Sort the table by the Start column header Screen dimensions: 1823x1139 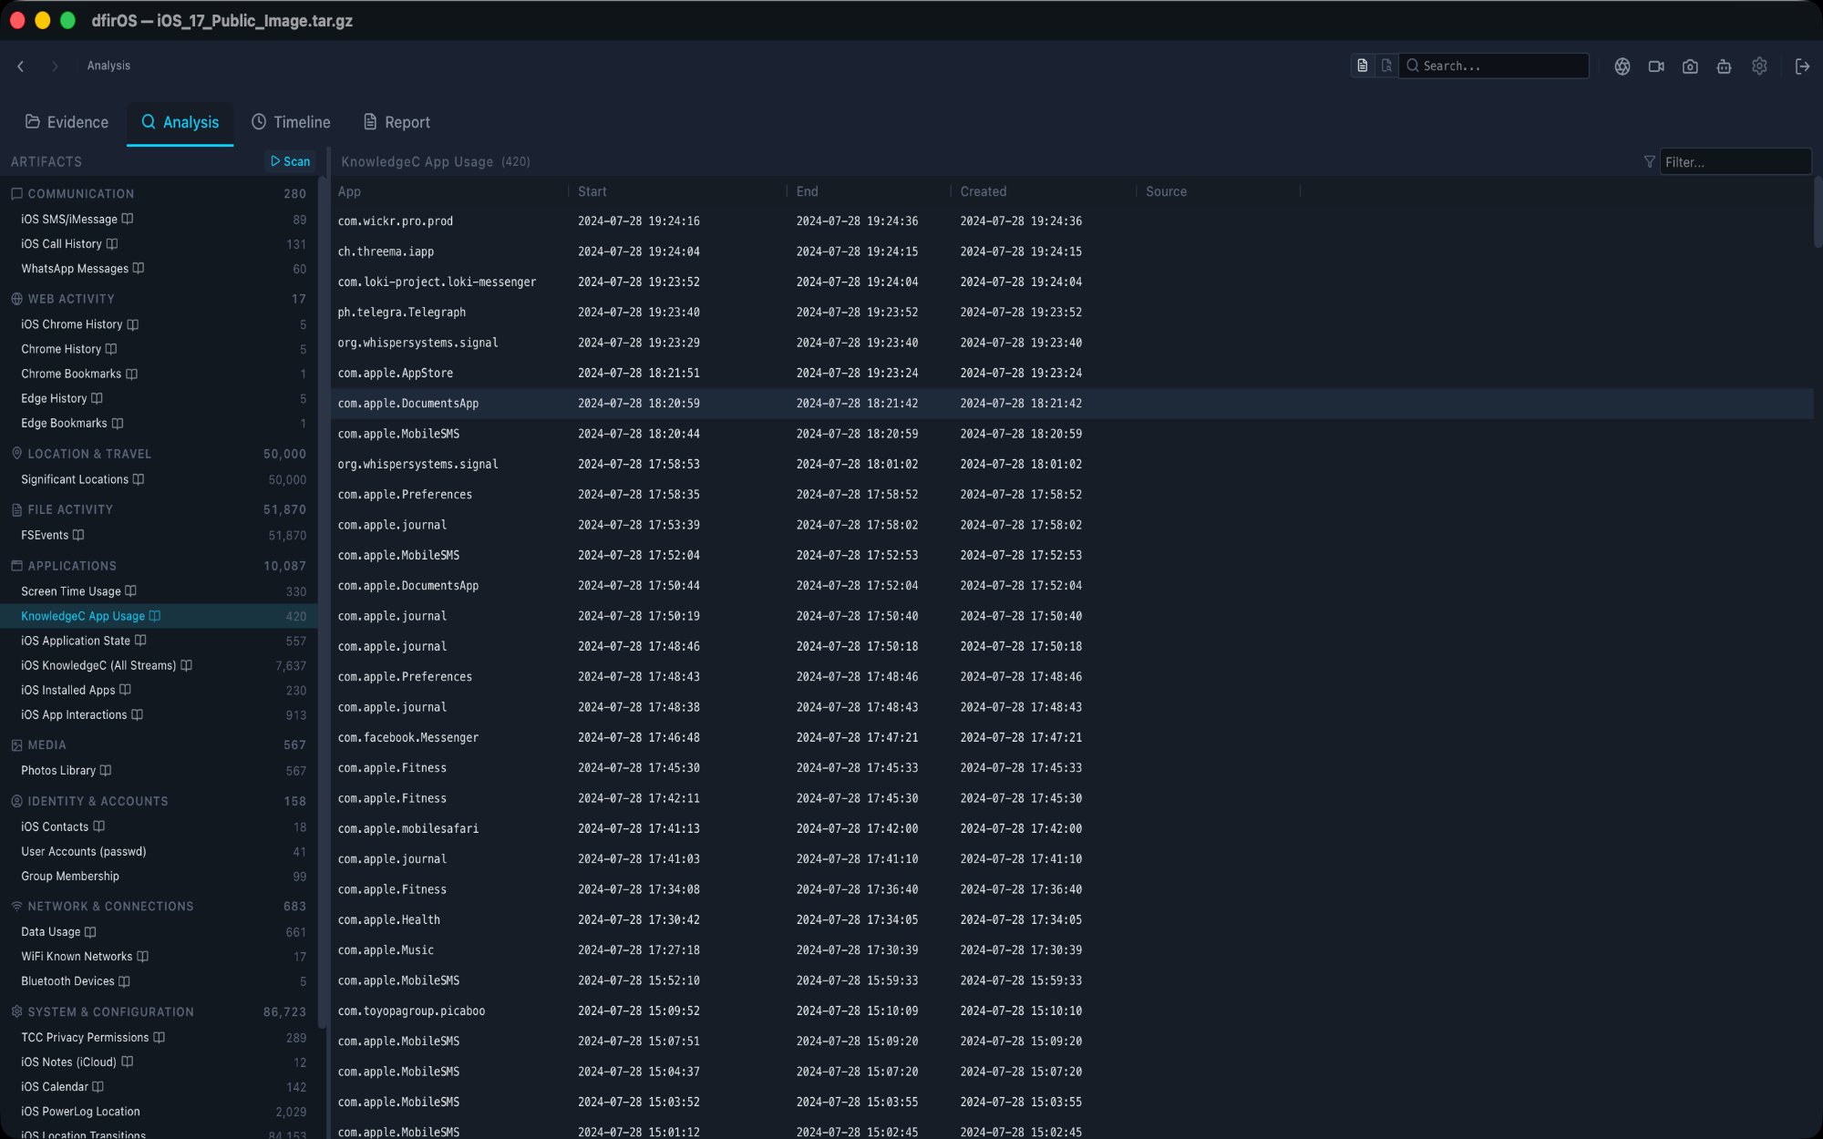(x=592, y=191)
